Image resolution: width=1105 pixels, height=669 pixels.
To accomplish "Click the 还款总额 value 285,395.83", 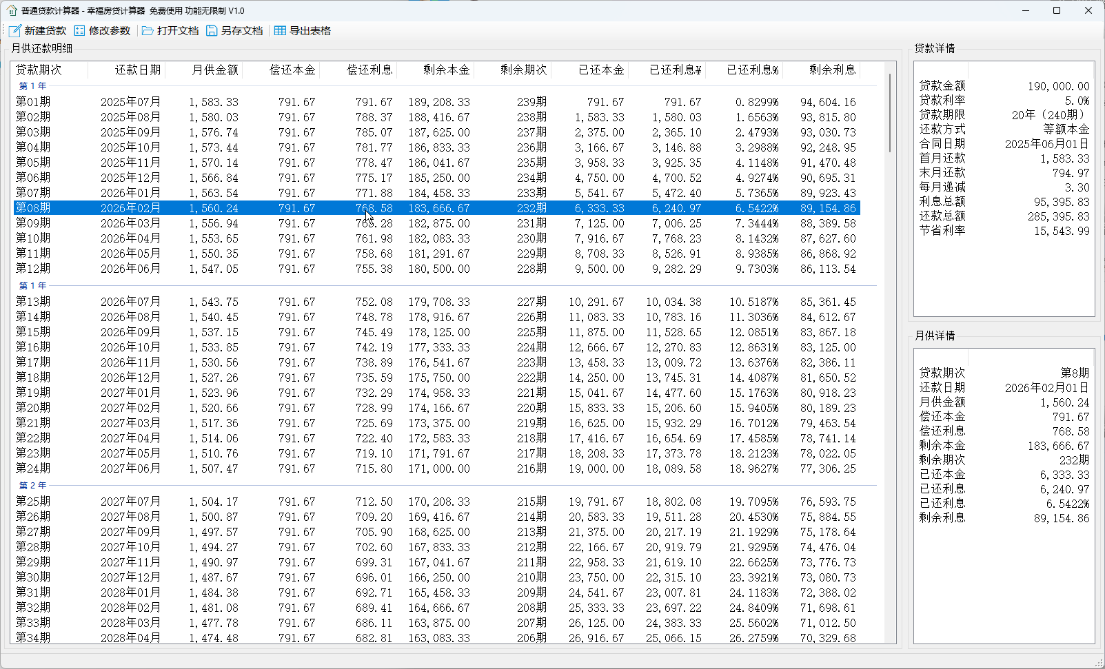I will click(x=1058, y=216).
